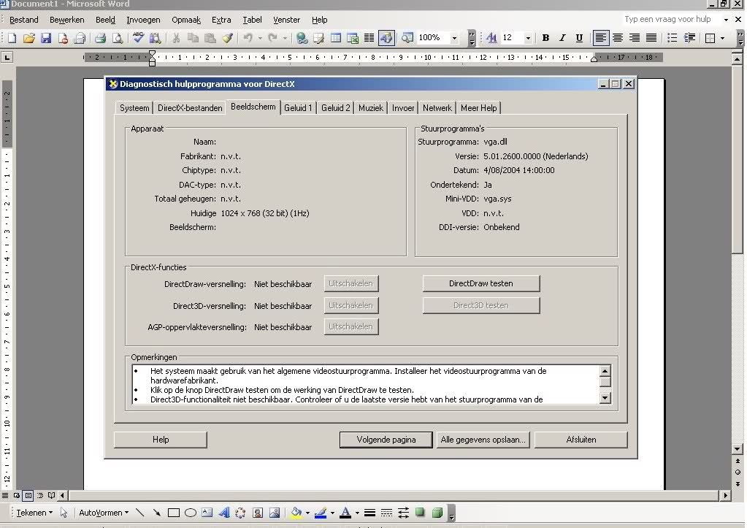Open a file with the folder icon
This screenshot has width=747, height=528.
(x=29, y=38)
